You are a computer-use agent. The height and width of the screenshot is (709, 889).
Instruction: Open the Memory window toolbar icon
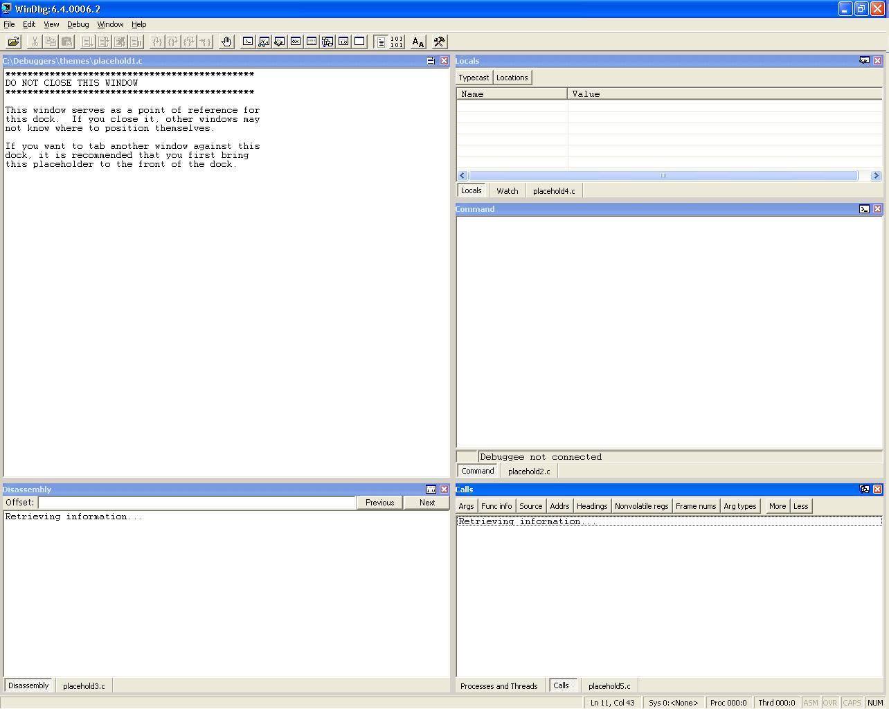point(312,42)
